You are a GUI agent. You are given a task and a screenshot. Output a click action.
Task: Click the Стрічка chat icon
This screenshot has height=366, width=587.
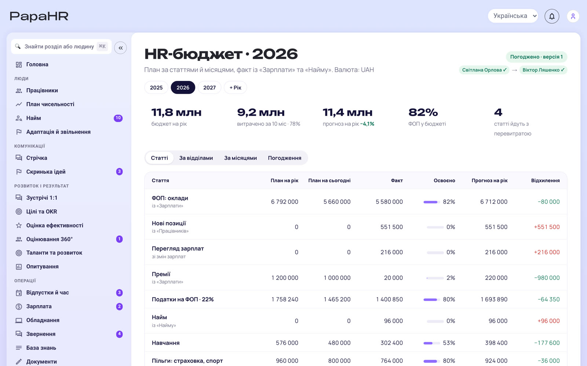coord(19,158)
